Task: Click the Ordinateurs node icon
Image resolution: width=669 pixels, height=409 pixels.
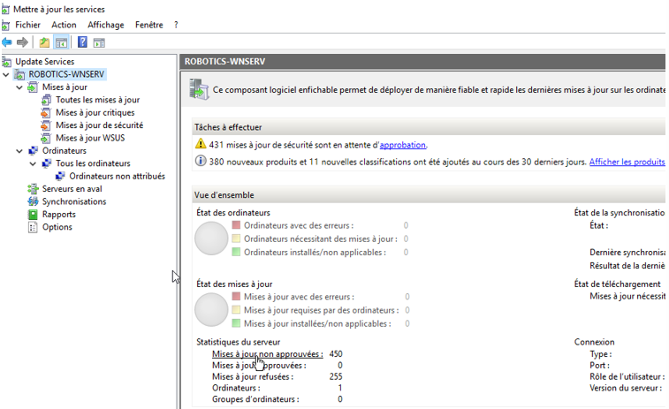Action: click(x=33, y=151)
